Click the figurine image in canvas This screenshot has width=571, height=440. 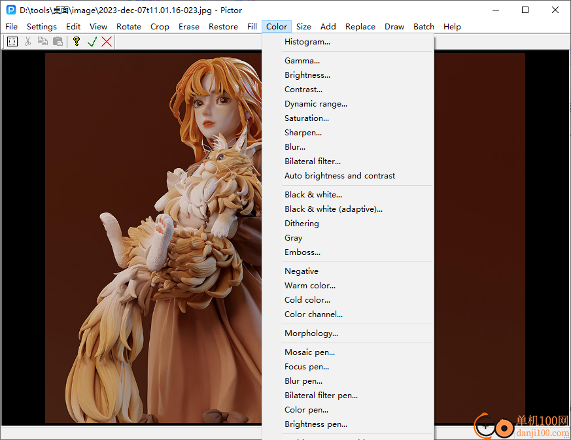153,238
